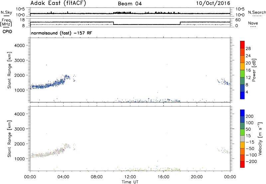Click the 'Time UT' axis label
This screenshot has height=184, width=266.
pos(130,182)
